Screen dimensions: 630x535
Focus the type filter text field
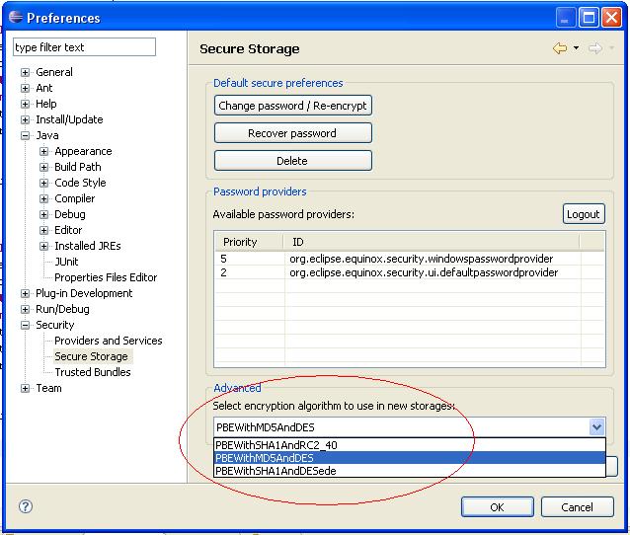coord(84,47)
